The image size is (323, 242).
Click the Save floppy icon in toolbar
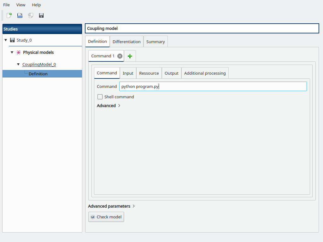click(x=41, y=15)
